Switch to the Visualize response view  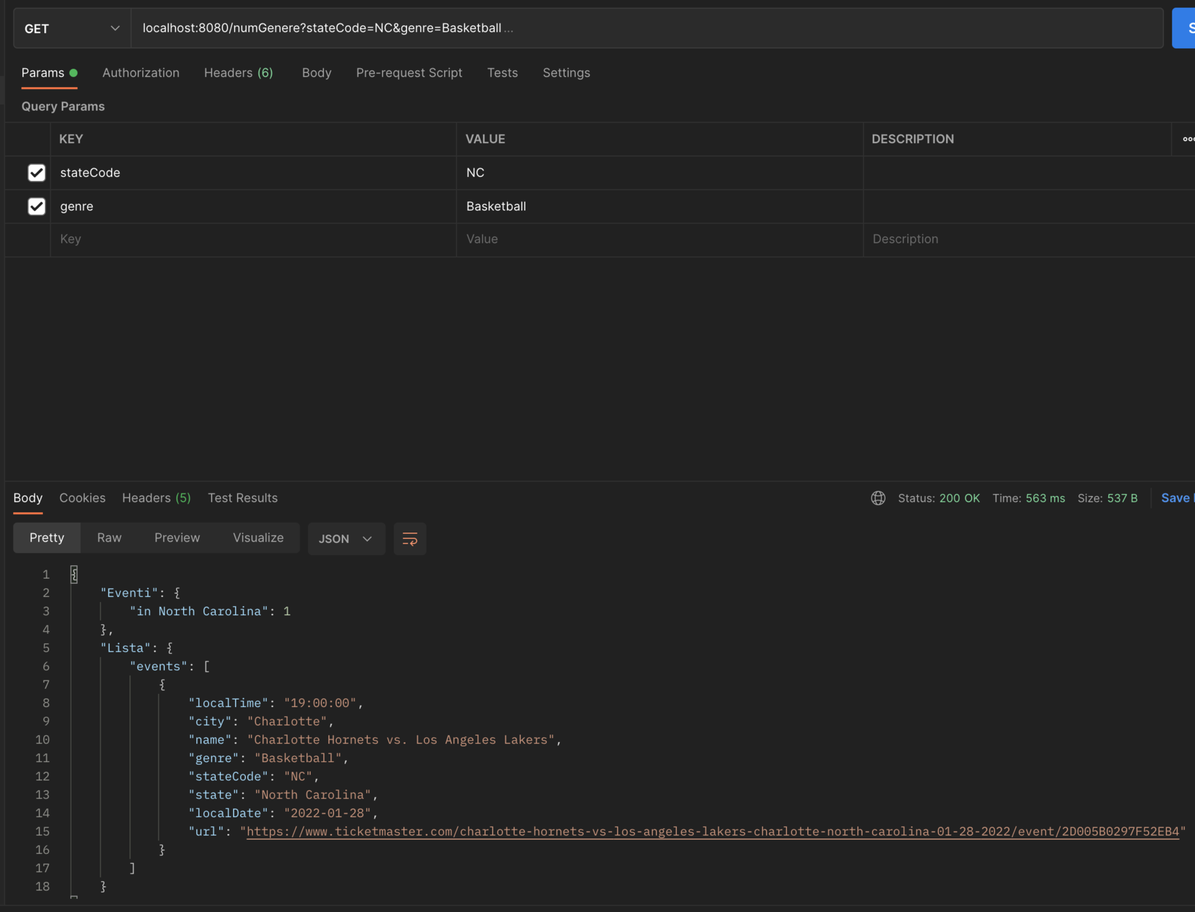258,537
